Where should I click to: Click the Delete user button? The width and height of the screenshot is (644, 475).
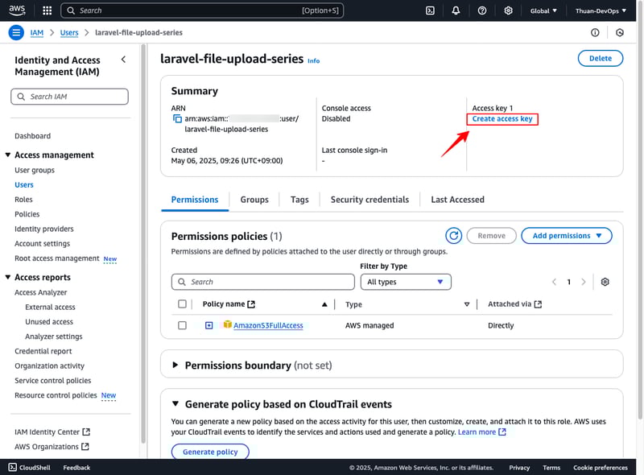(600, 58)
